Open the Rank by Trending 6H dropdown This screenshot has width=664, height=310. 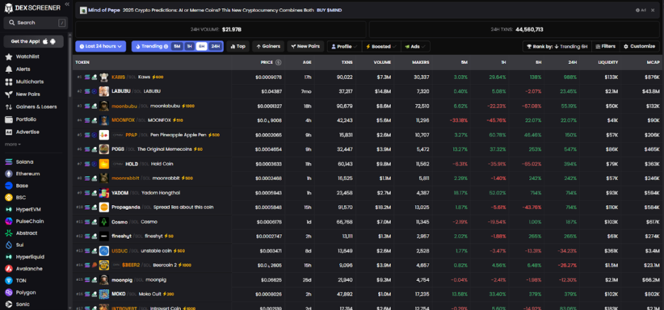coord(557,47)
